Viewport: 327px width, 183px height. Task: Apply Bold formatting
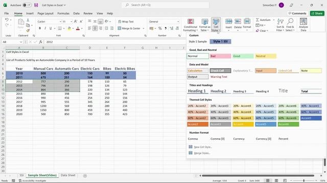tap(40, 28)
